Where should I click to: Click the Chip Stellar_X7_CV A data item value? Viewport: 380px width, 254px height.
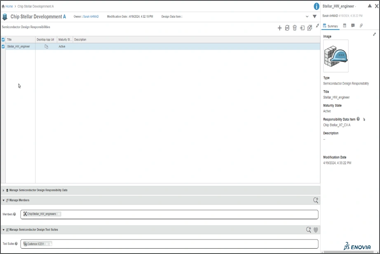click(337, 125)
